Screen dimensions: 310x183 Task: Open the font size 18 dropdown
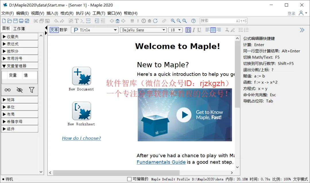175,30
